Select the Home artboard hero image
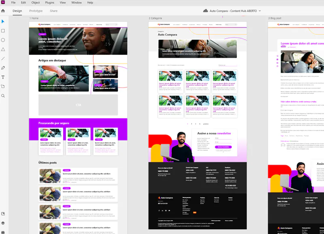The width and height of the screenshot is (324, 234). click(x=78, y=41)
